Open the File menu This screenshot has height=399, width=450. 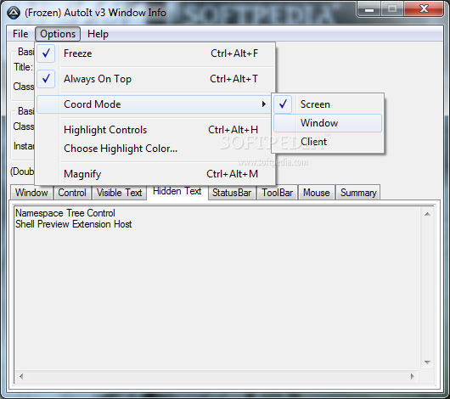[20, 34]
